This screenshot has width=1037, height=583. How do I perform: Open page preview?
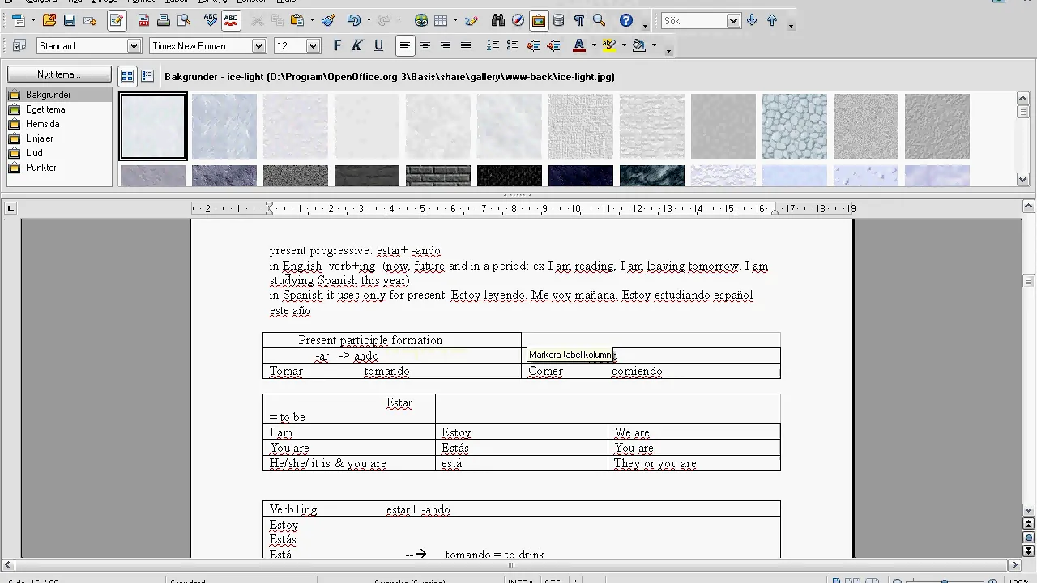tap(184, 21)
